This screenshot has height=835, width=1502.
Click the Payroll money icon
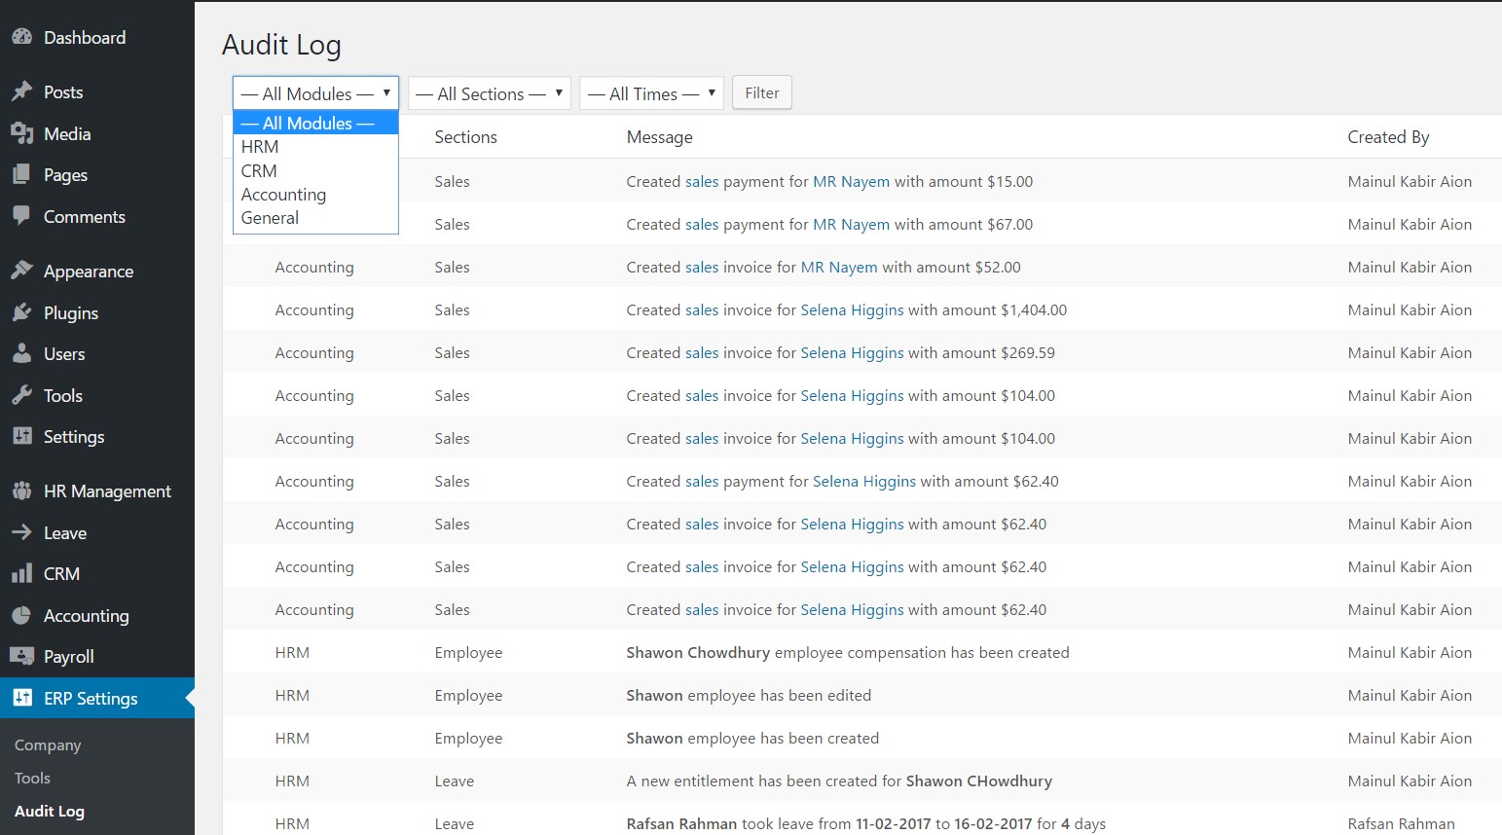(x=21, y=656)
